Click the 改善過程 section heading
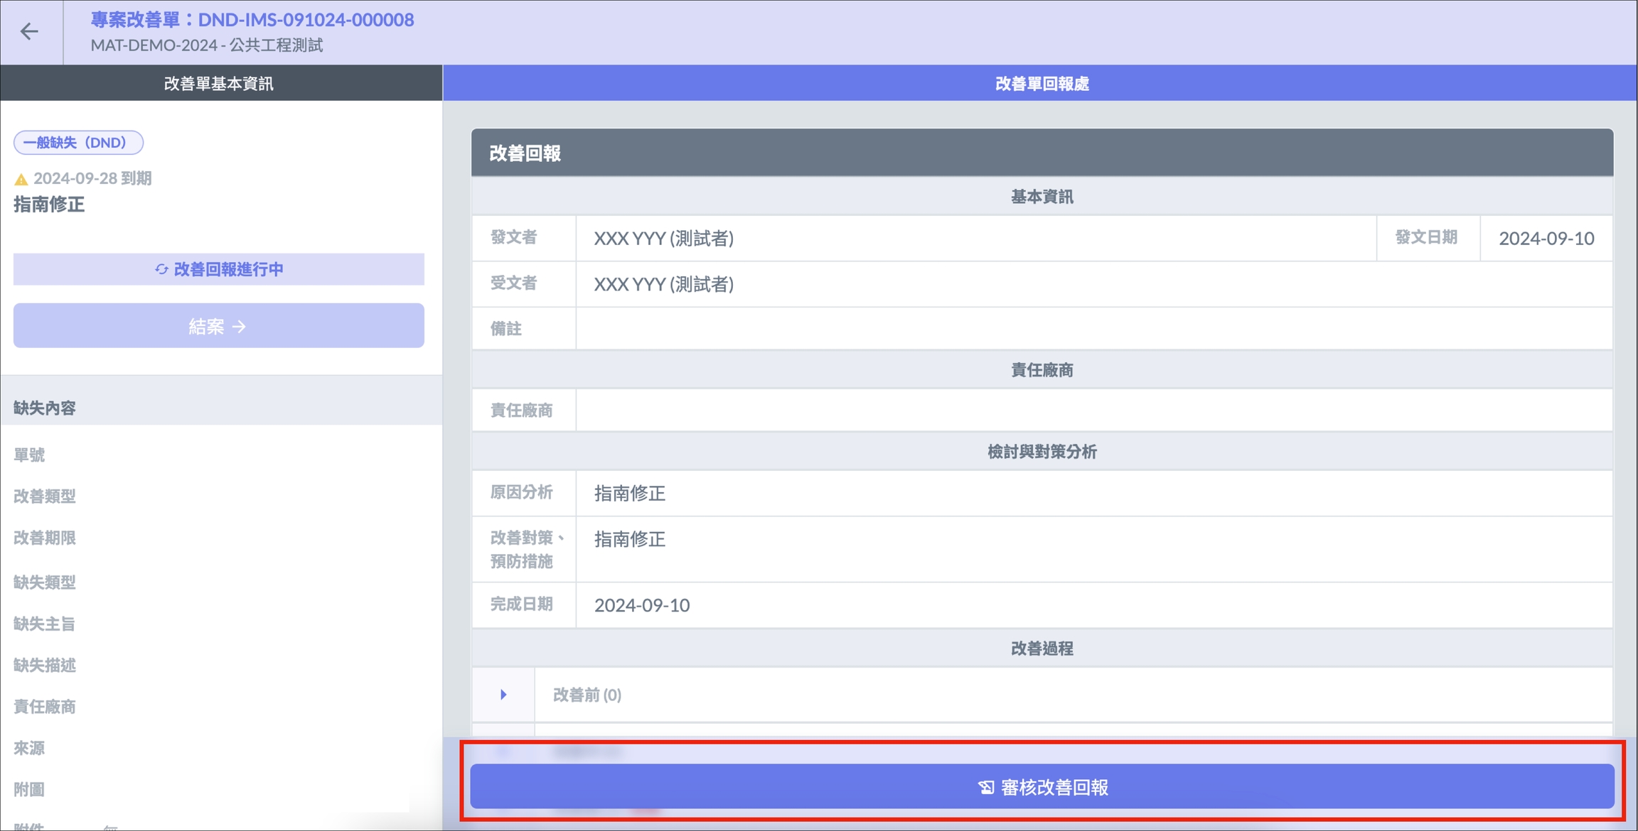The width and height of the screenshot is (1638, 831). 1042,648
